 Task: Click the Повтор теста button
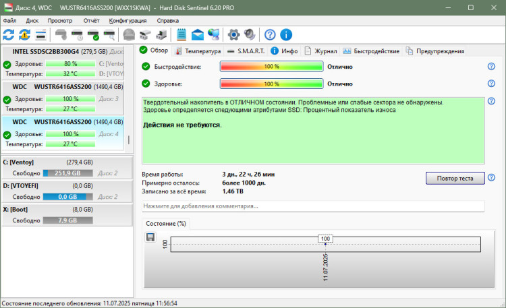click(455, 178)
